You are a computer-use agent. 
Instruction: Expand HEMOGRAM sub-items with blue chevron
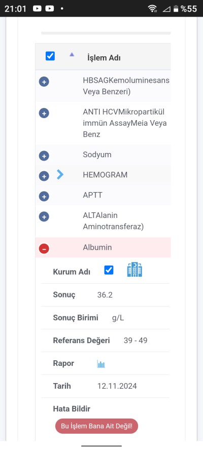pos(60,174)
